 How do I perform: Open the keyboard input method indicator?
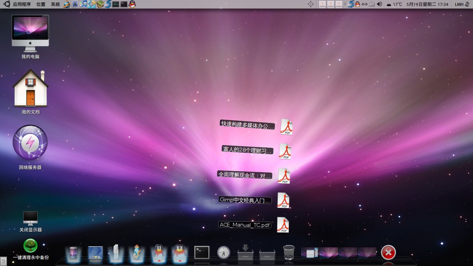tap(372, 4)
